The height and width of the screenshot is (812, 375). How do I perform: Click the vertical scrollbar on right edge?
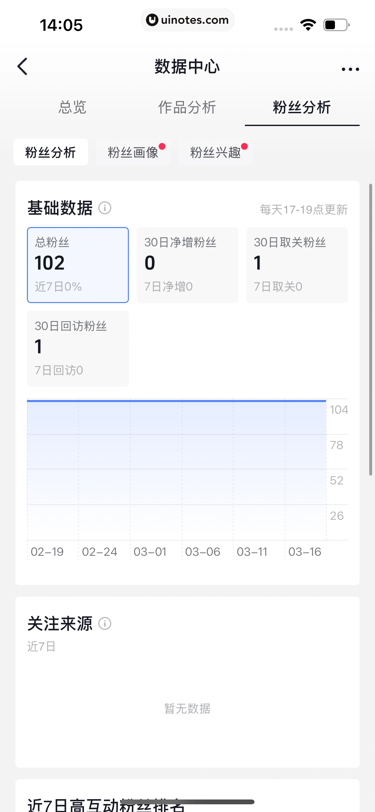point(371,330)
